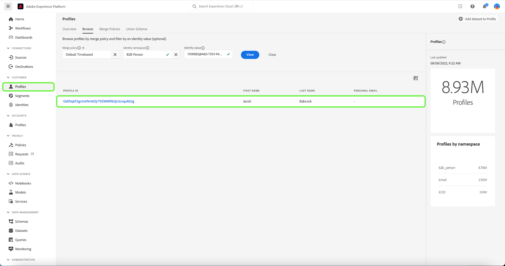Collapse the Privacy section
The image size is (505, 266).
[x=8, y=136]
